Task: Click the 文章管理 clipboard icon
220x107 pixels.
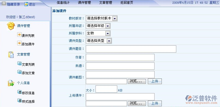Action: (11, 54)
